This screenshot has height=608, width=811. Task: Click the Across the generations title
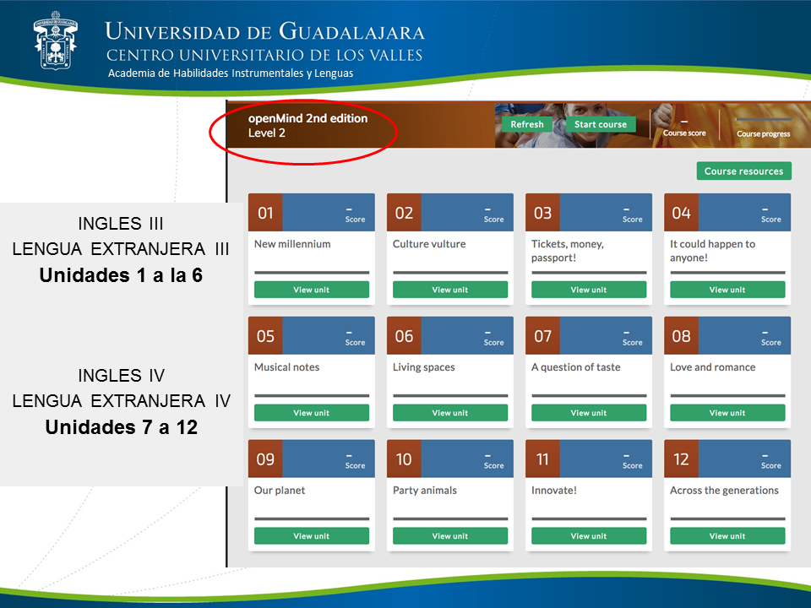(724, 490)
